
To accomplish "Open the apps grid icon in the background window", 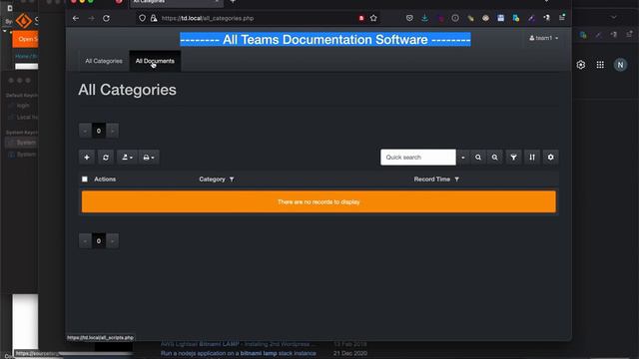I will [600, 65].
